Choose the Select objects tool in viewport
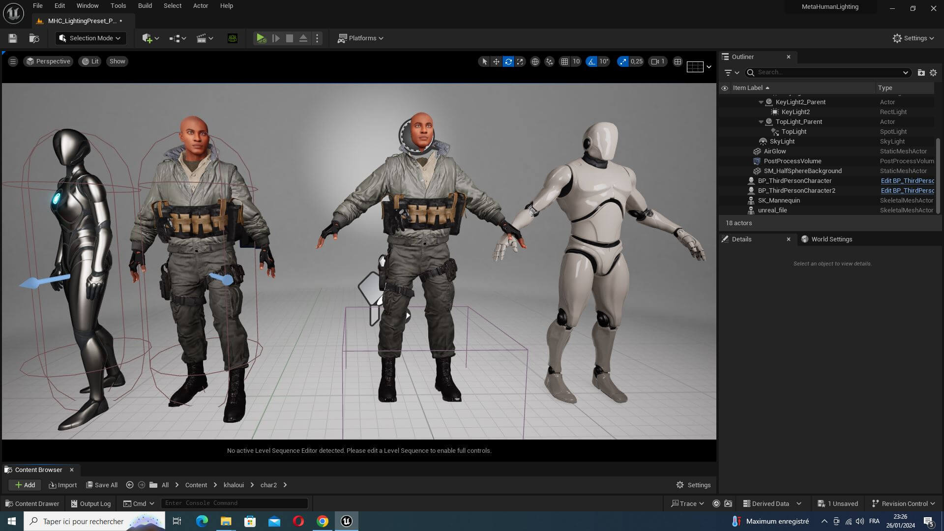944x531 pixels. (x=484, y=61)
